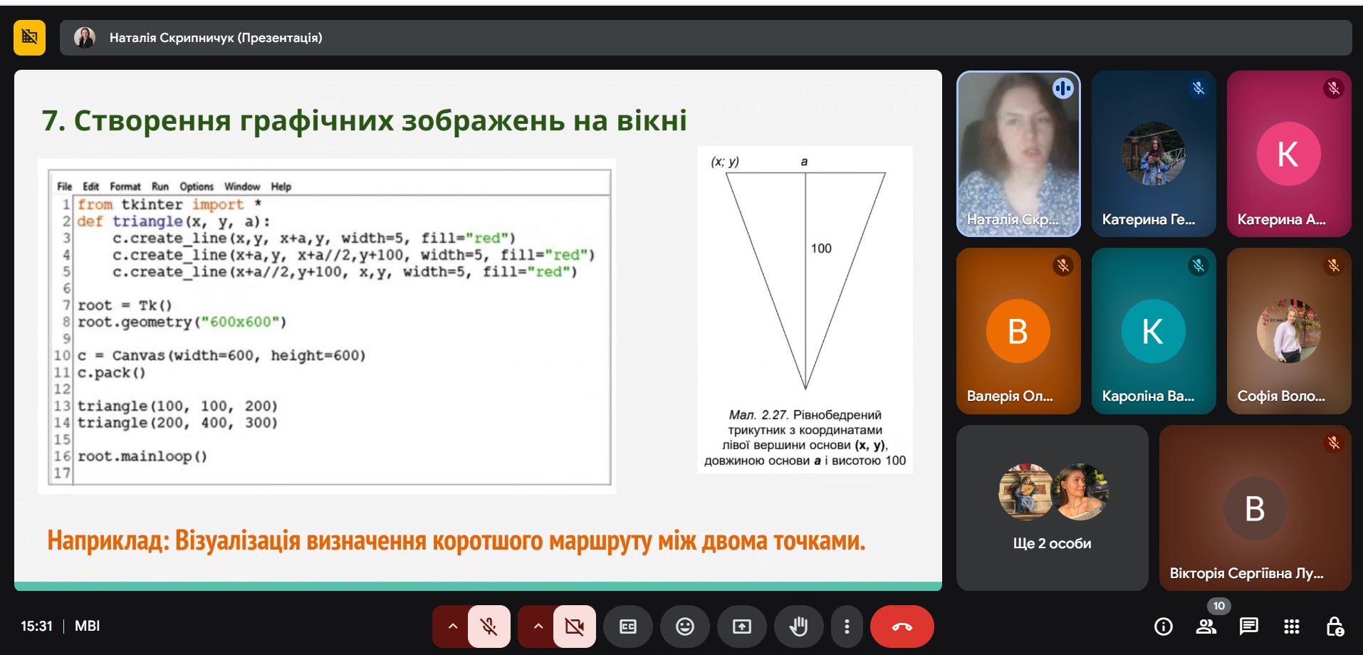
Task: Click the present screen button
Action: point(742,627)
